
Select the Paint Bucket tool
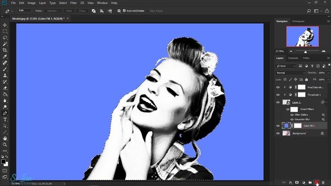point(5,95)
